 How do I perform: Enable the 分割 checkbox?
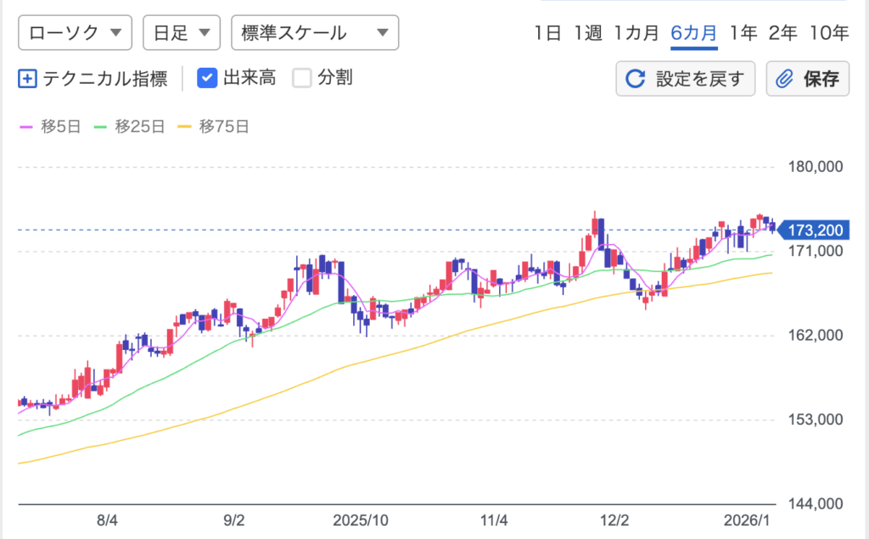coord(302,79)
